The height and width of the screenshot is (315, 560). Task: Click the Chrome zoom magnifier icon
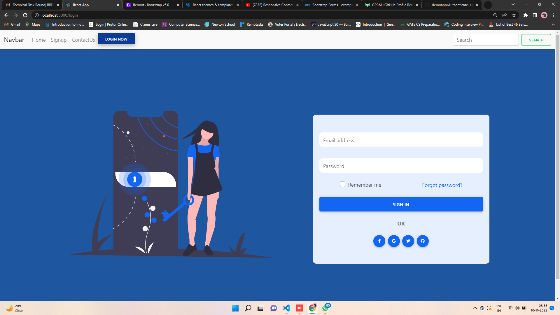click(x=495, y=15)
